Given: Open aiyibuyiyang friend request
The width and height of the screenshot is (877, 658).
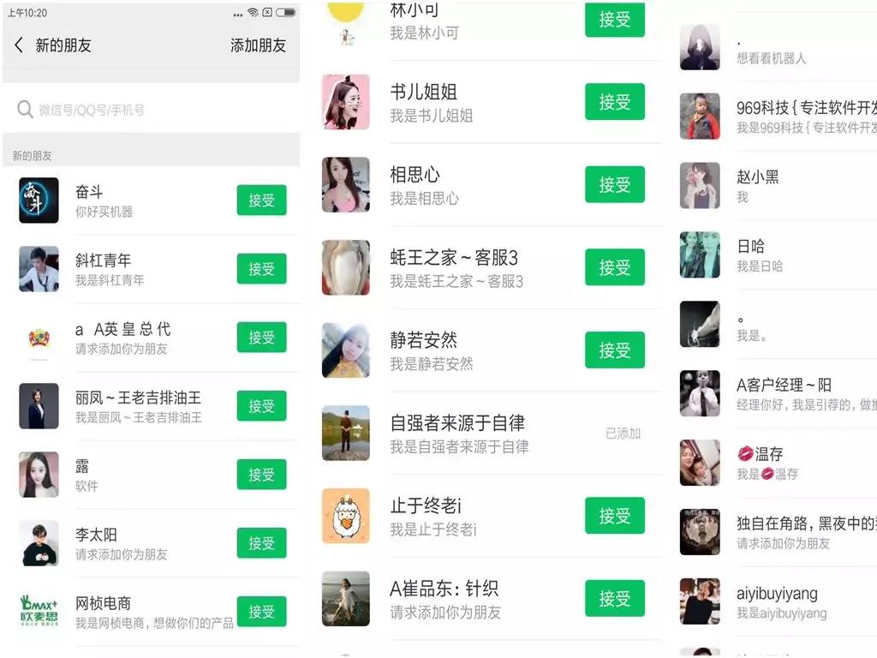Looking at the screenshot, I should click(x=778, y=601).
